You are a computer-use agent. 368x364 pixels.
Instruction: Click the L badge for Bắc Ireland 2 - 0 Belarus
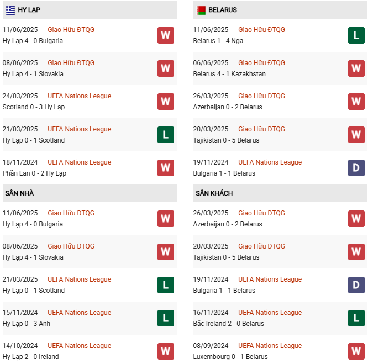[x=356, y=318]
